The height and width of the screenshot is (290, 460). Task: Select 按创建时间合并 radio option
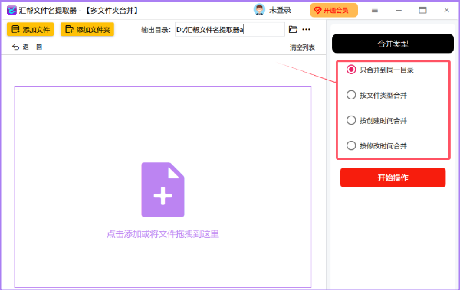[x=376, y=120]
